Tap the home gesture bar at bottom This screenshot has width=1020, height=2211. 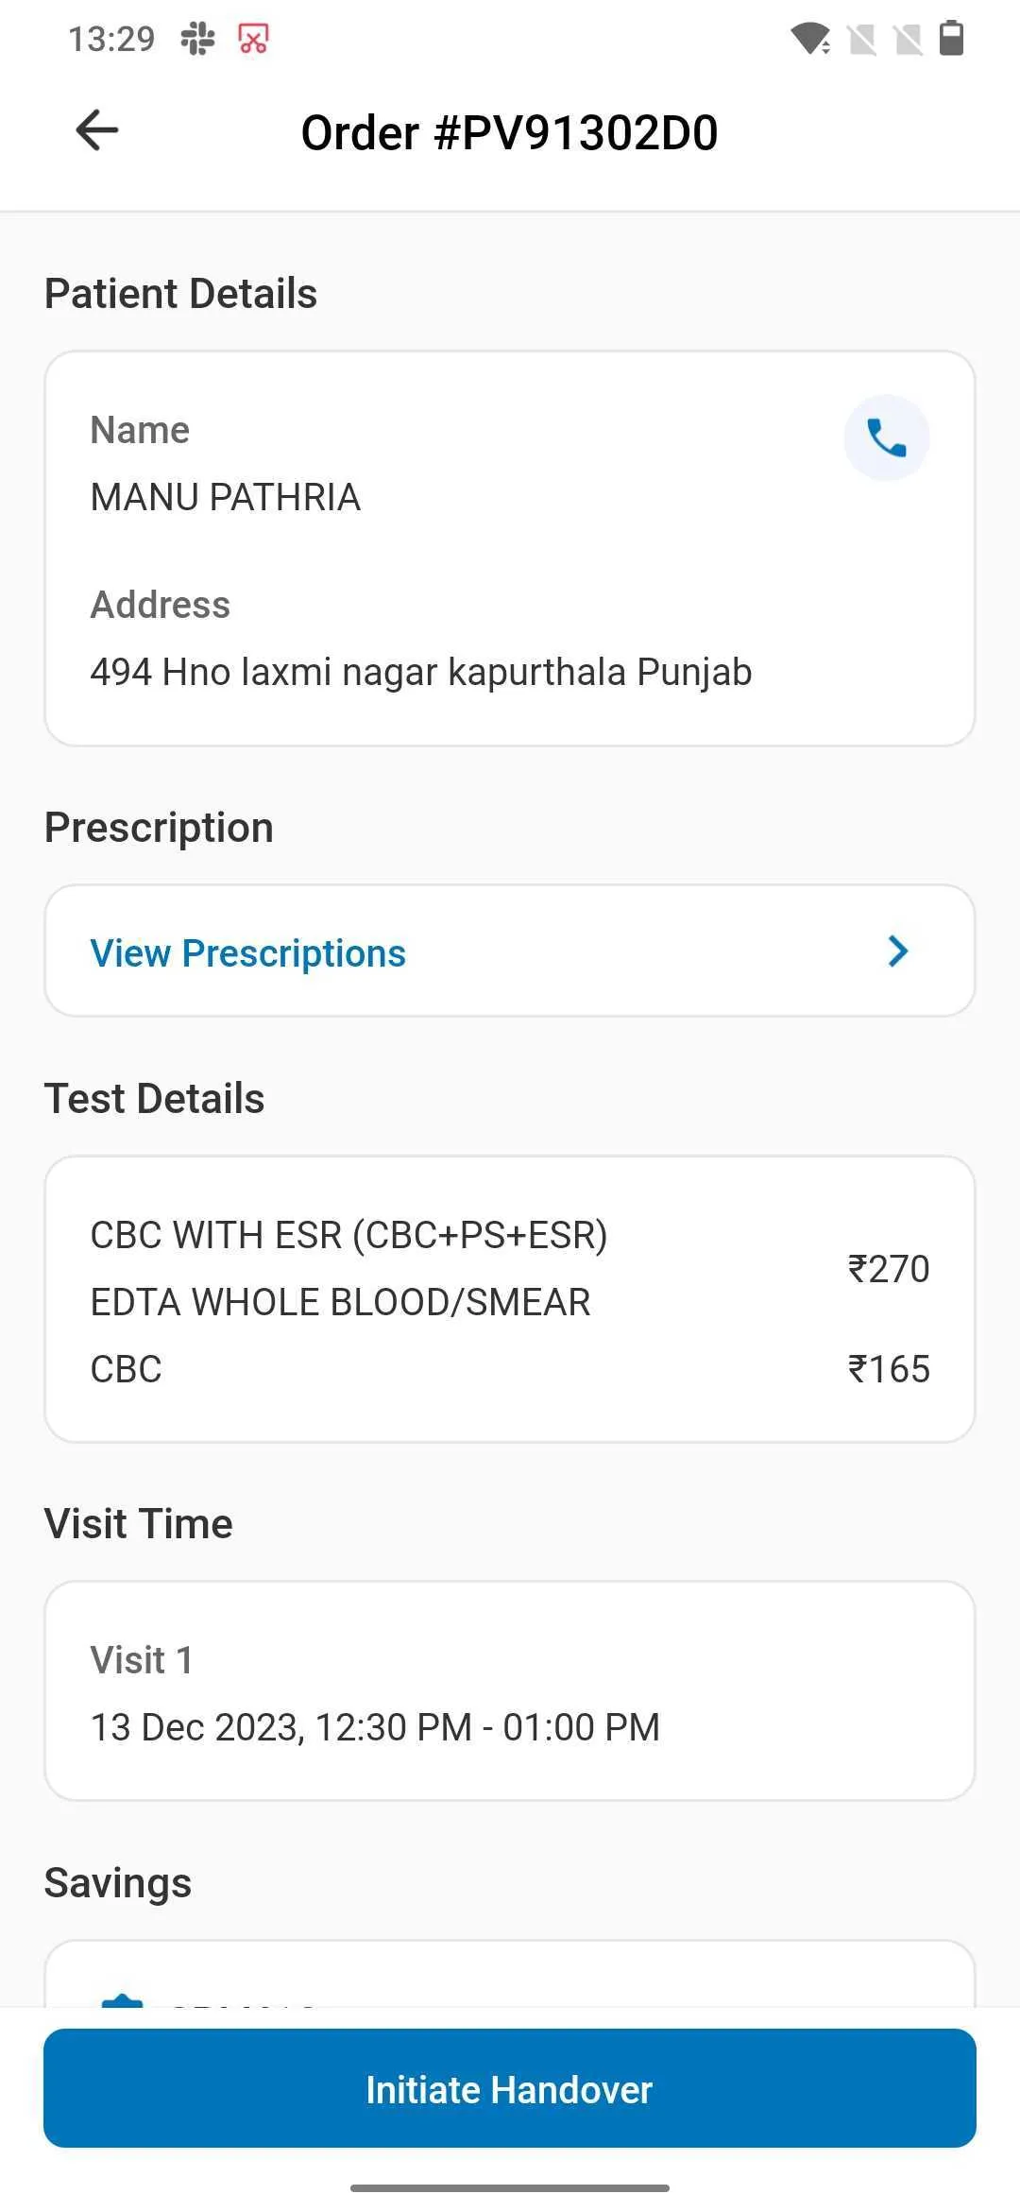click(x=510, y=2187)
